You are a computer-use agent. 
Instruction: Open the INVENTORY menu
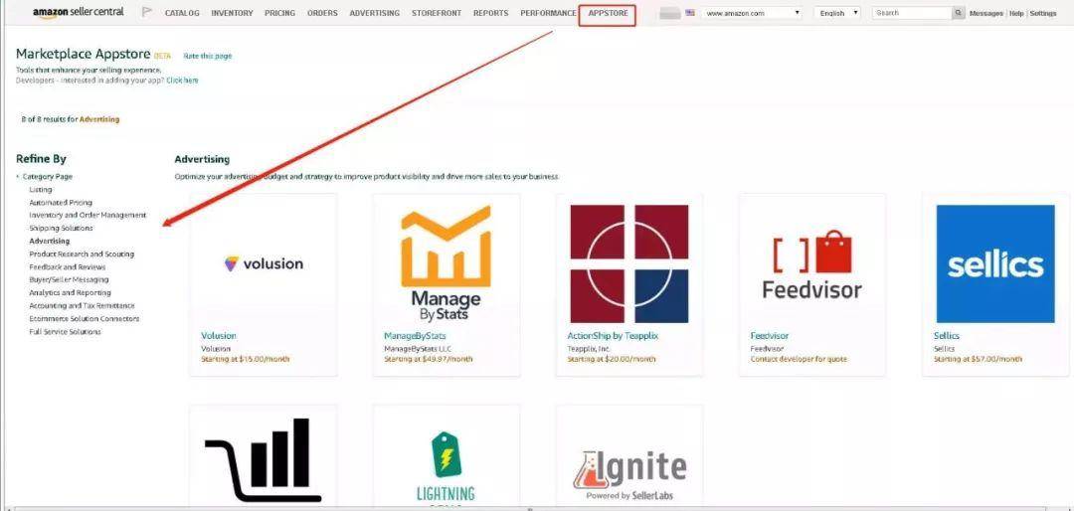[232, 13]
